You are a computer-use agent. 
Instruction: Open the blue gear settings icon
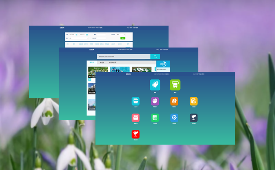point(174,118)
